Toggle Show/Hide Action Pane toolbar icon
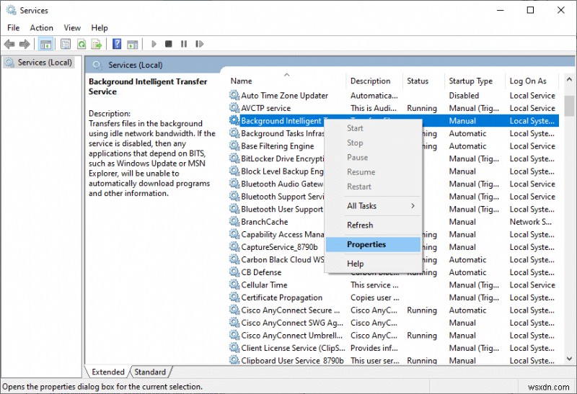 click(x=133, y=45)
